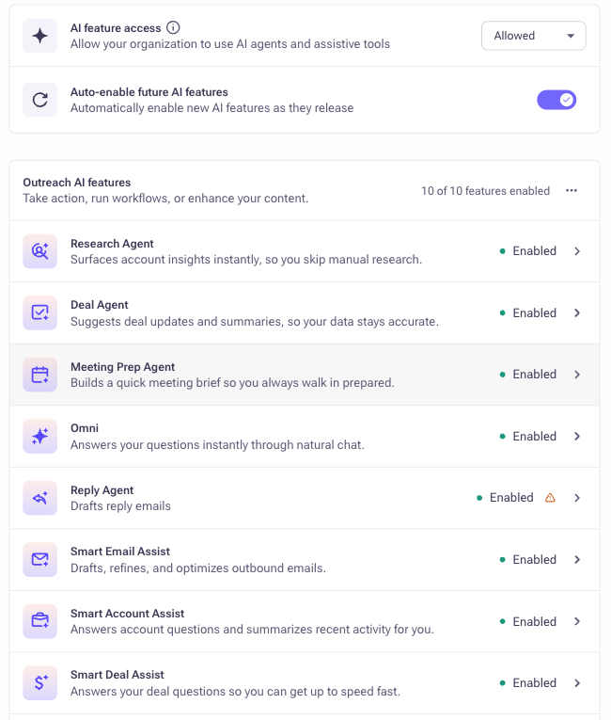Open the Allowed dropdown for AI feature access

(534, 36)
